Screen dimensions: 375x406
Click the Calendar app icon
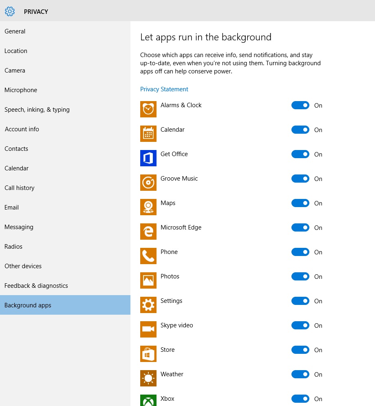(148, 134)
